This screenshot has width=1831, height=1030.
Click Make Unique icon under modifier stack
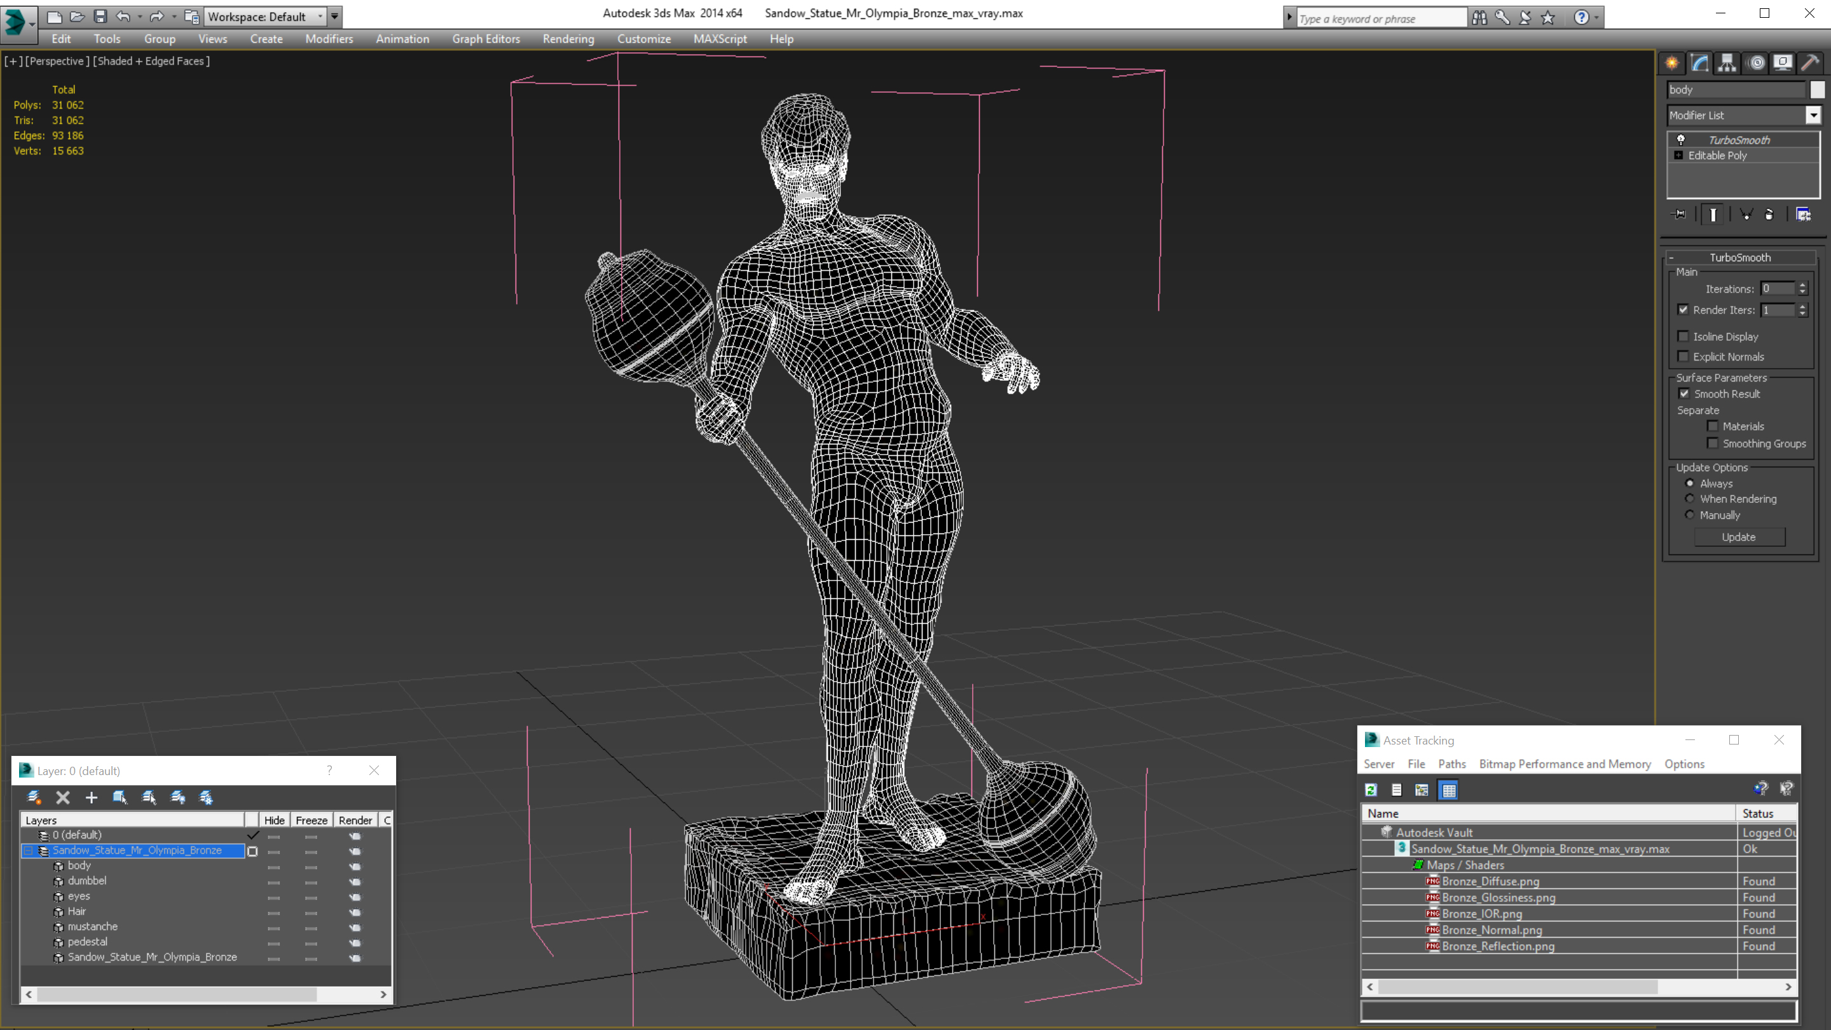click(x=1746, y=214)
